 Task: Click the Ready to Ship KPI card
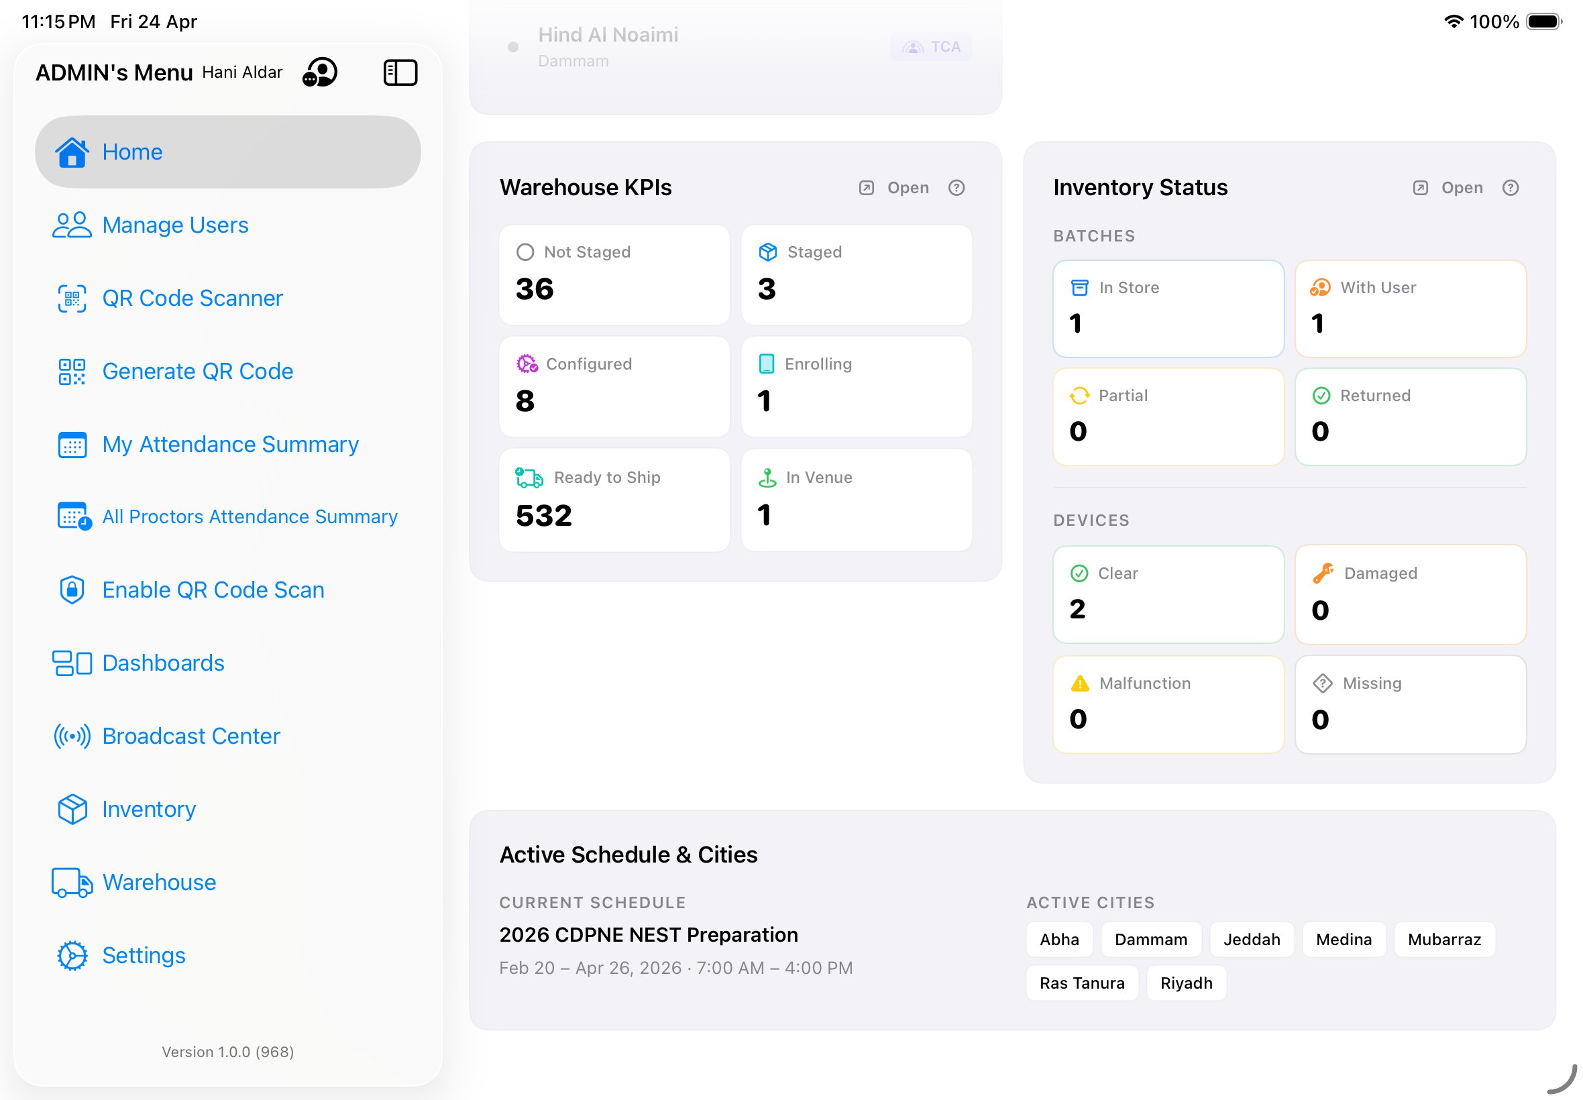coord(614,500)
